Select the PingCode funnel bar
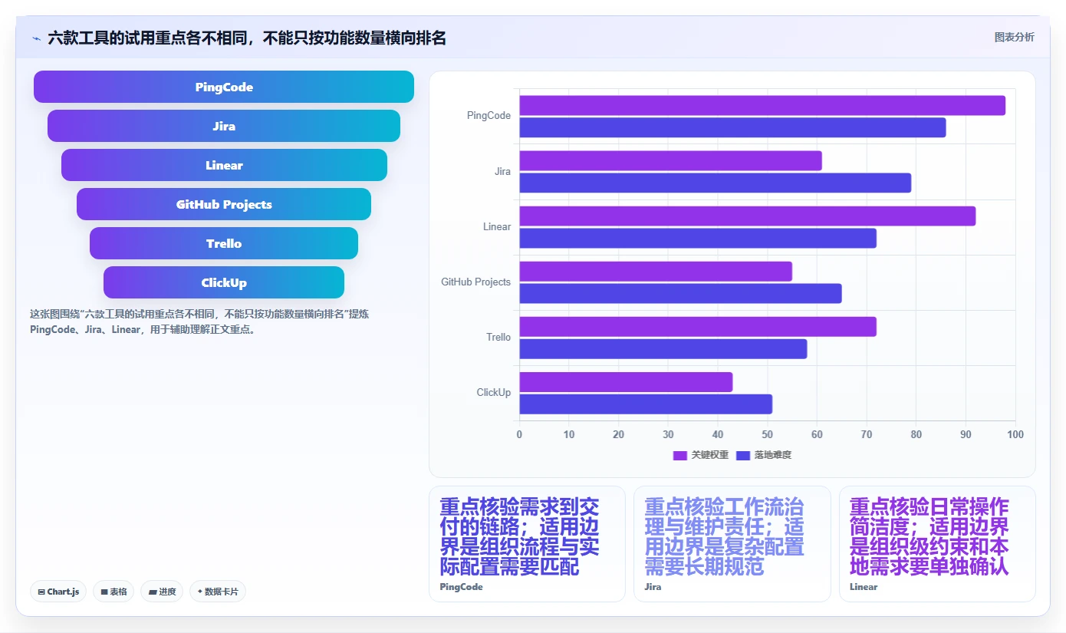 coord(224,87)
